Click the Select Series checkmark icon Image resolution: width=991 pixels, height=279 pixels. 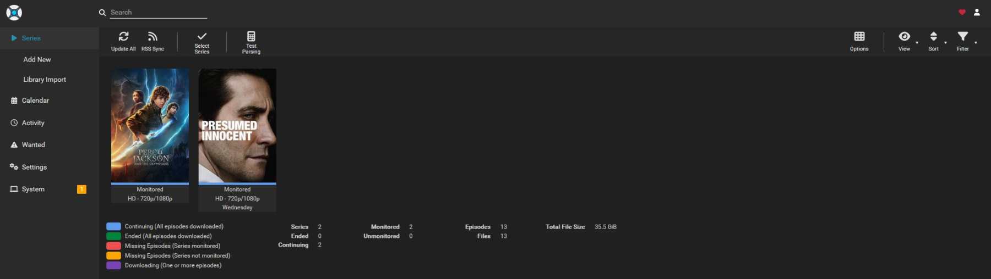click(x=202, y=37)
